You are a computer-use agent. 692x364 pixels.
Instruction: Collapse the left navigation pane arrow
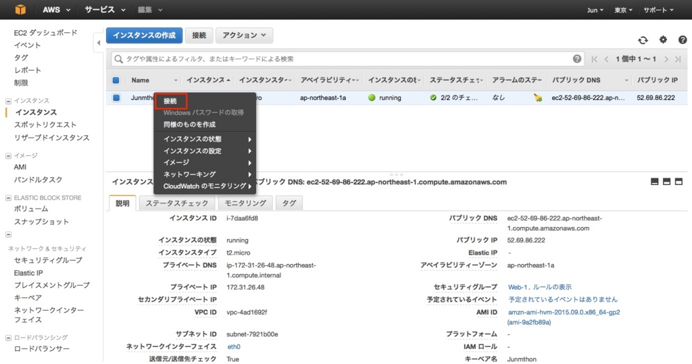click(x=99, y=43)
